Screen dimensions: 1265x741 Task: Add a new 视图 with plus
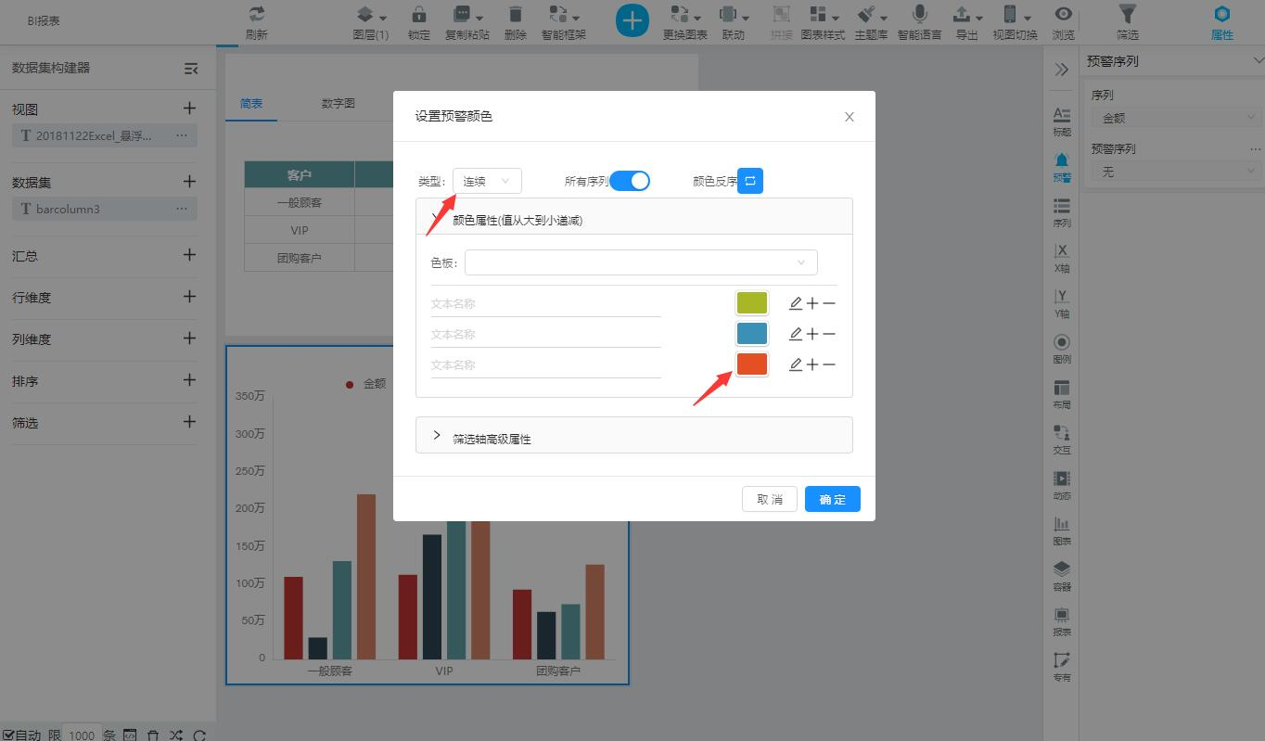[189, 109]
